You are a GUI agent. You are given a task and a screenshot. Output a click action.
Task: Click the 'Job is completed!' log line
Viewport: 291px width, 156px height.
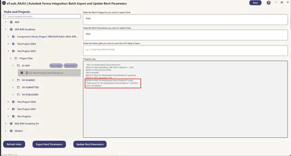94,86
